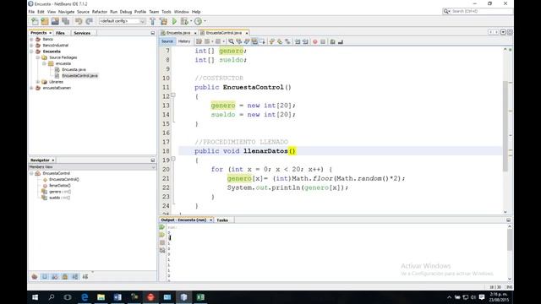Click the Find Previous Occurrence editor icon
The width and height of the screenshot is (541, 304).
[x=238, y=41]
